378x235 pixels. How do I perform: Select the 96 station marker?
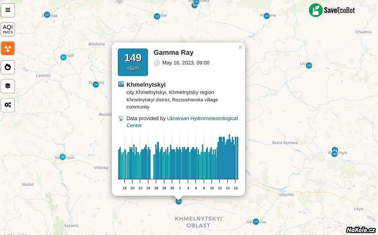63,57
